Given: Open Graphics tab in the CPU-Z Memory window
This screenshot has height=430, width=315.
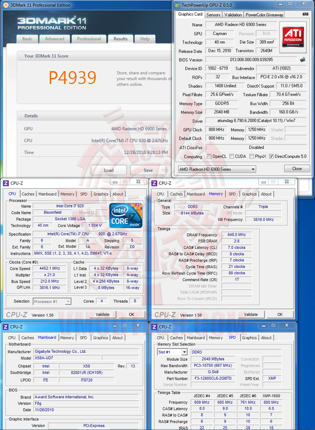Looking at the screenshot, I should tap(249, 194).
